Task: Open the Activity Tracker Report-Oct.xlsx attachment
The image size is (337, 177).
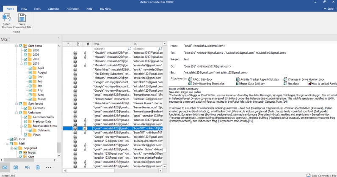Action: (x=257, y=79)
